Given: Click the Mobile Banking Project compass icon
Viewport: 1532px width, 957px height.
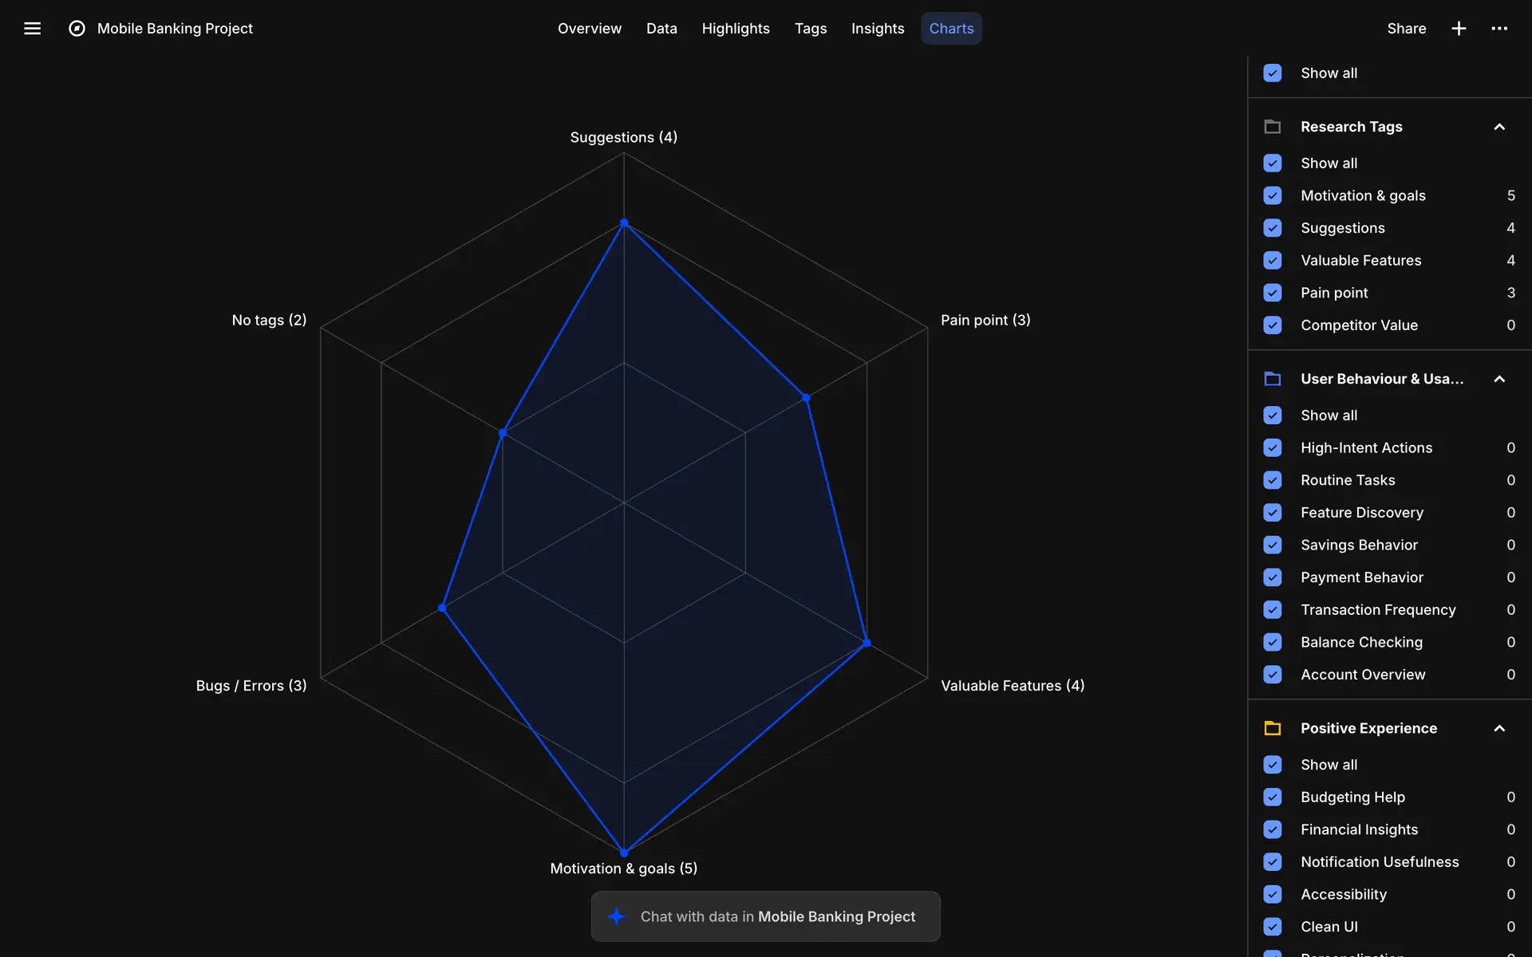Looking at the screenshot, I should click(x=77, y=29).
